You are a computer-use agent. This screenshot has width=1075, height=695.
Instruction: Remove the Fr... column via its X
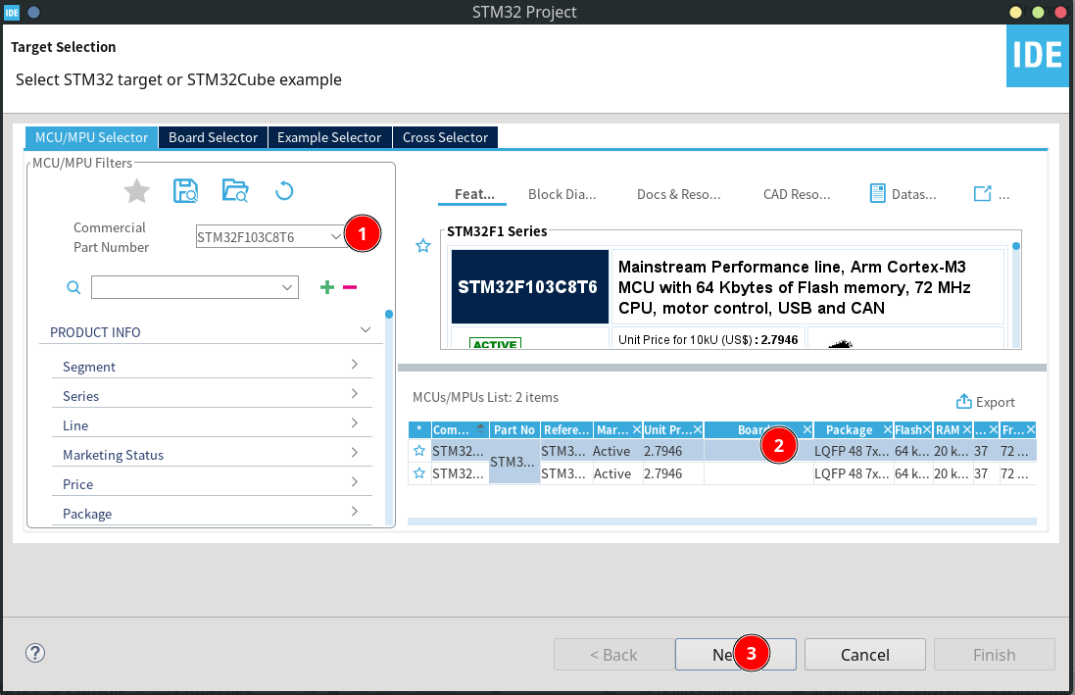1031,429
